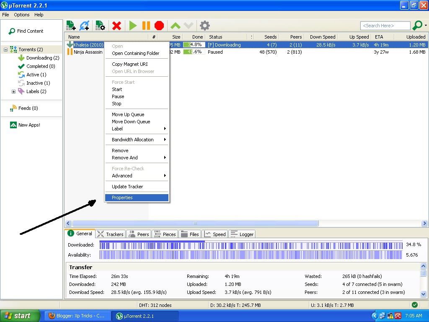Viewport: 429px width, 322px height.
Task: Open the File menu
Action: 5,15
